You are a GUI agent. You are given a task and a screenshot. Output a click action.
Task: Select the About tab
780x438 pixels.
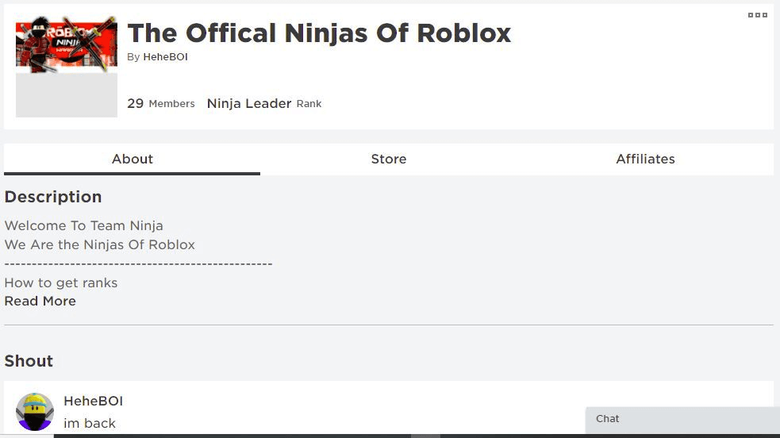click(133, 159)
